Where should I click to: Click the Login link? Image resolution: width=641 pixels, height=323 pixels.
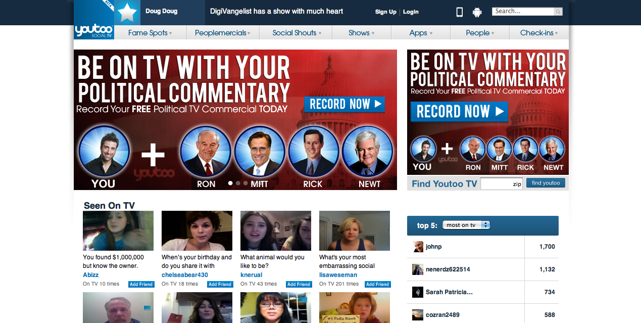click(x=411, y=12)
